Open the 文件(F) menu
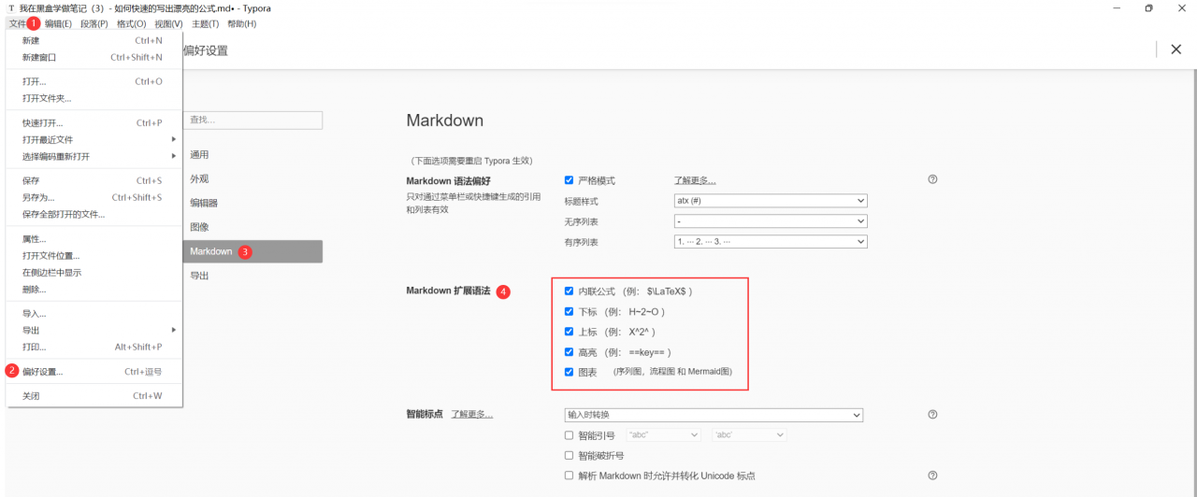 (18, 23)
